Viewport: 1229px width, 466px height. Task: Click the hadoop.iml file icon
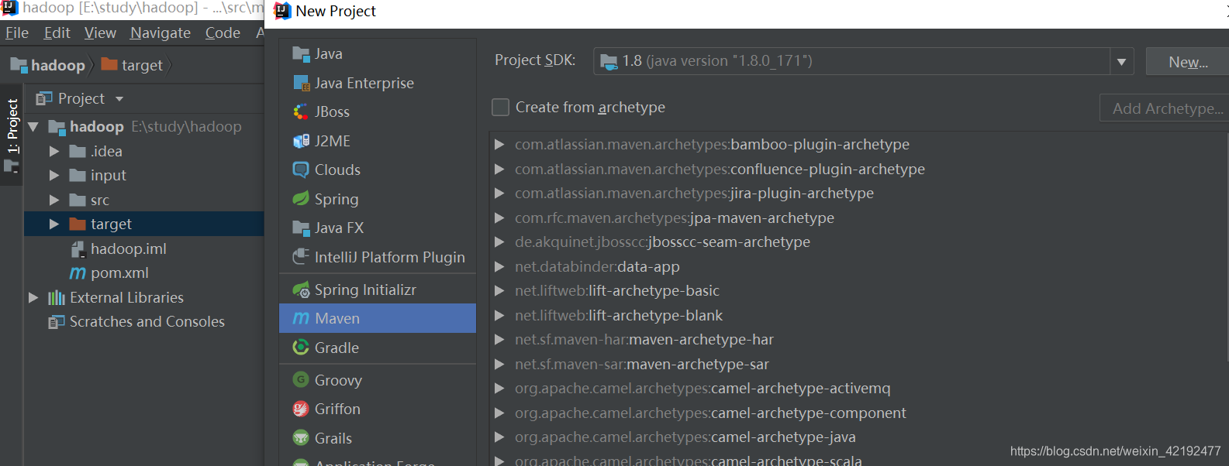click(x=78, y=248)
